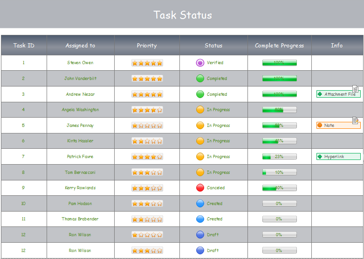Click Ron Wilson's three-star priority rating
Image resolution: width=364 pixels, height=259 pixels.
pyautogui.click(x=147, y=250)
